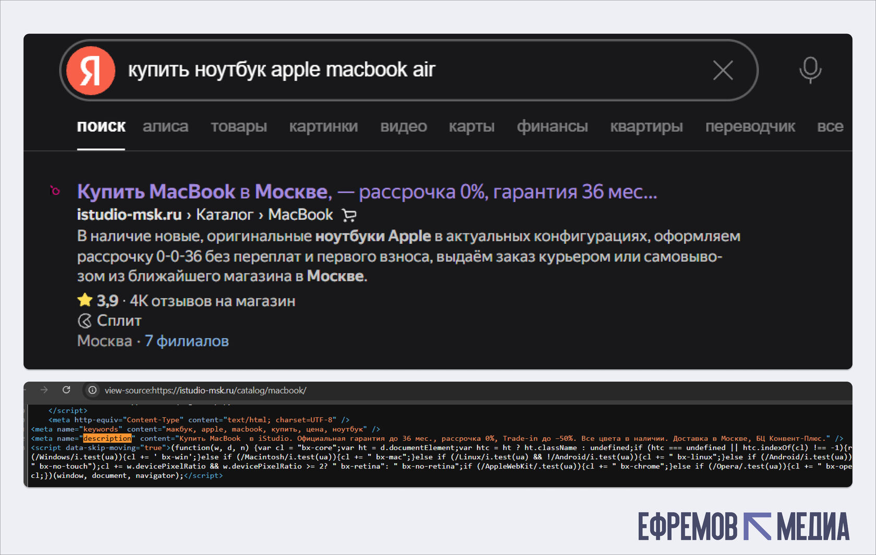Open the квартиры tab

point(647,126)
